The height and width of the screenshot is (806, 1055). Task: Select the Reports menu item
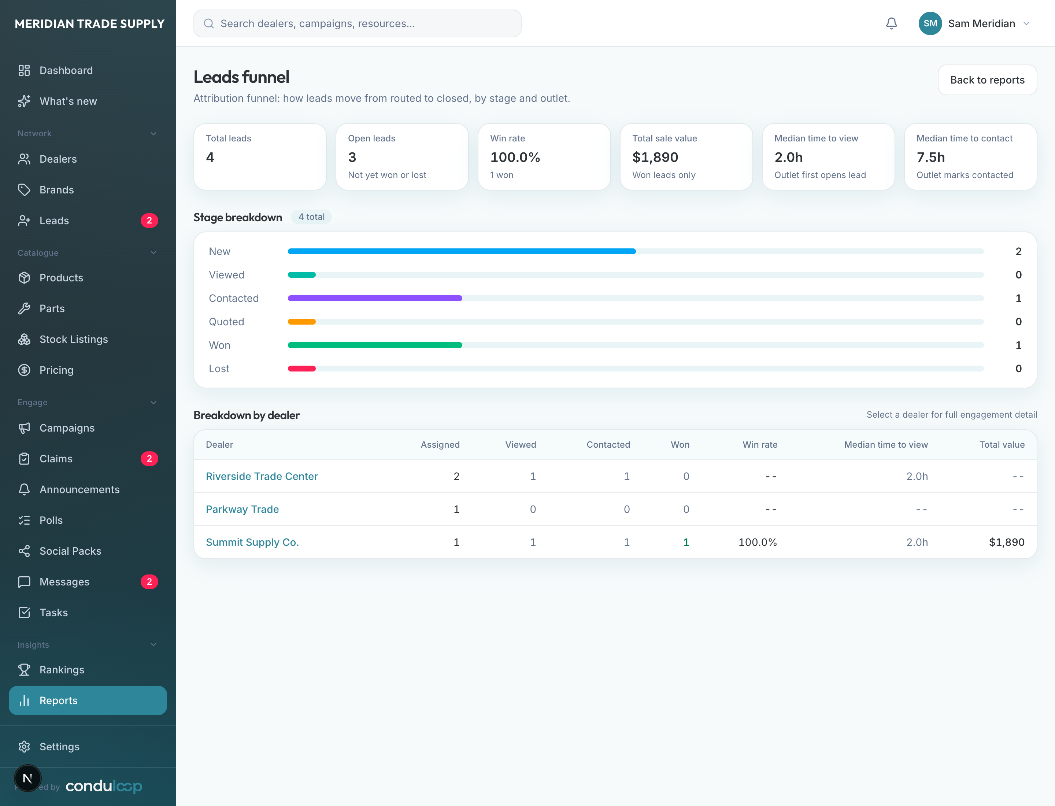88,700
